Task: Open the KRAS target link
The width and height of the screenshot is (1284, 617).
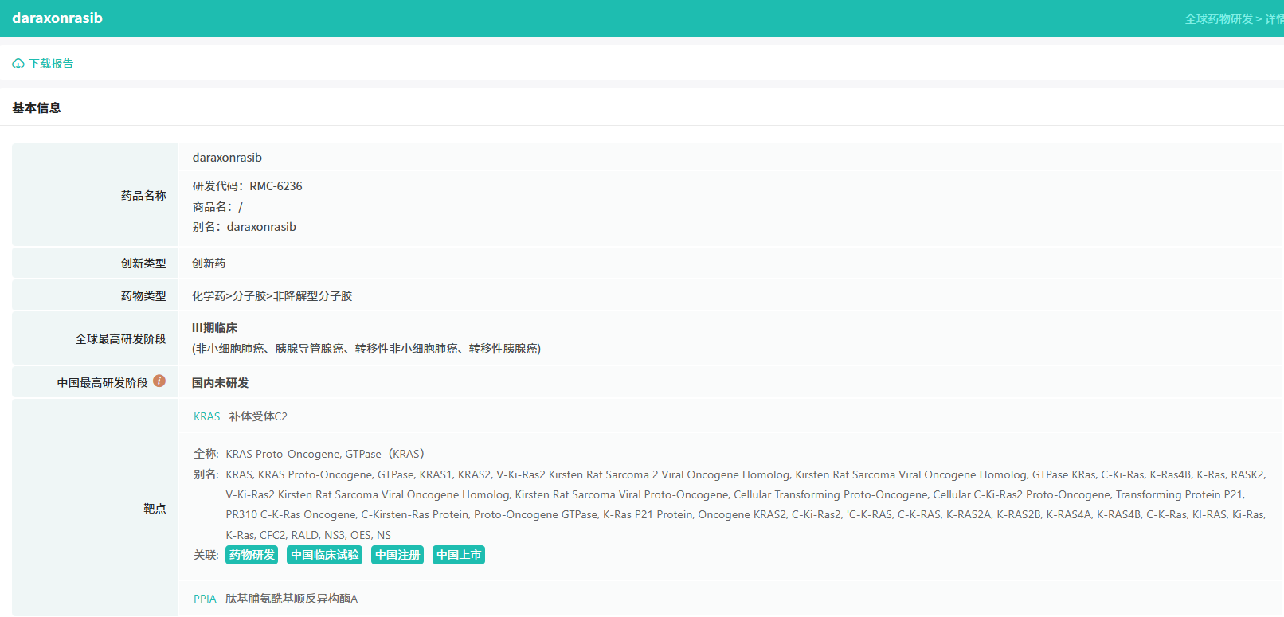Action: [x=206, y=416]
